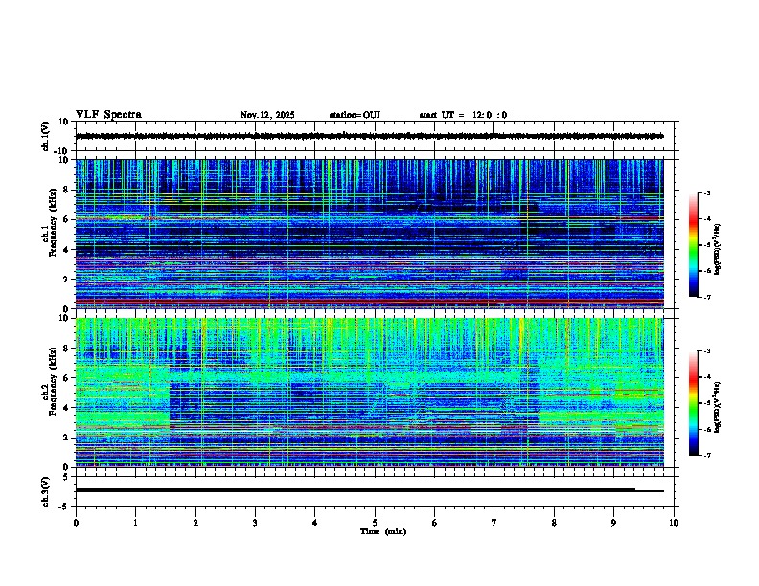Click the ch.1 colorbar "log(PSD)" label
759x586 pixels.
point(717,250)
